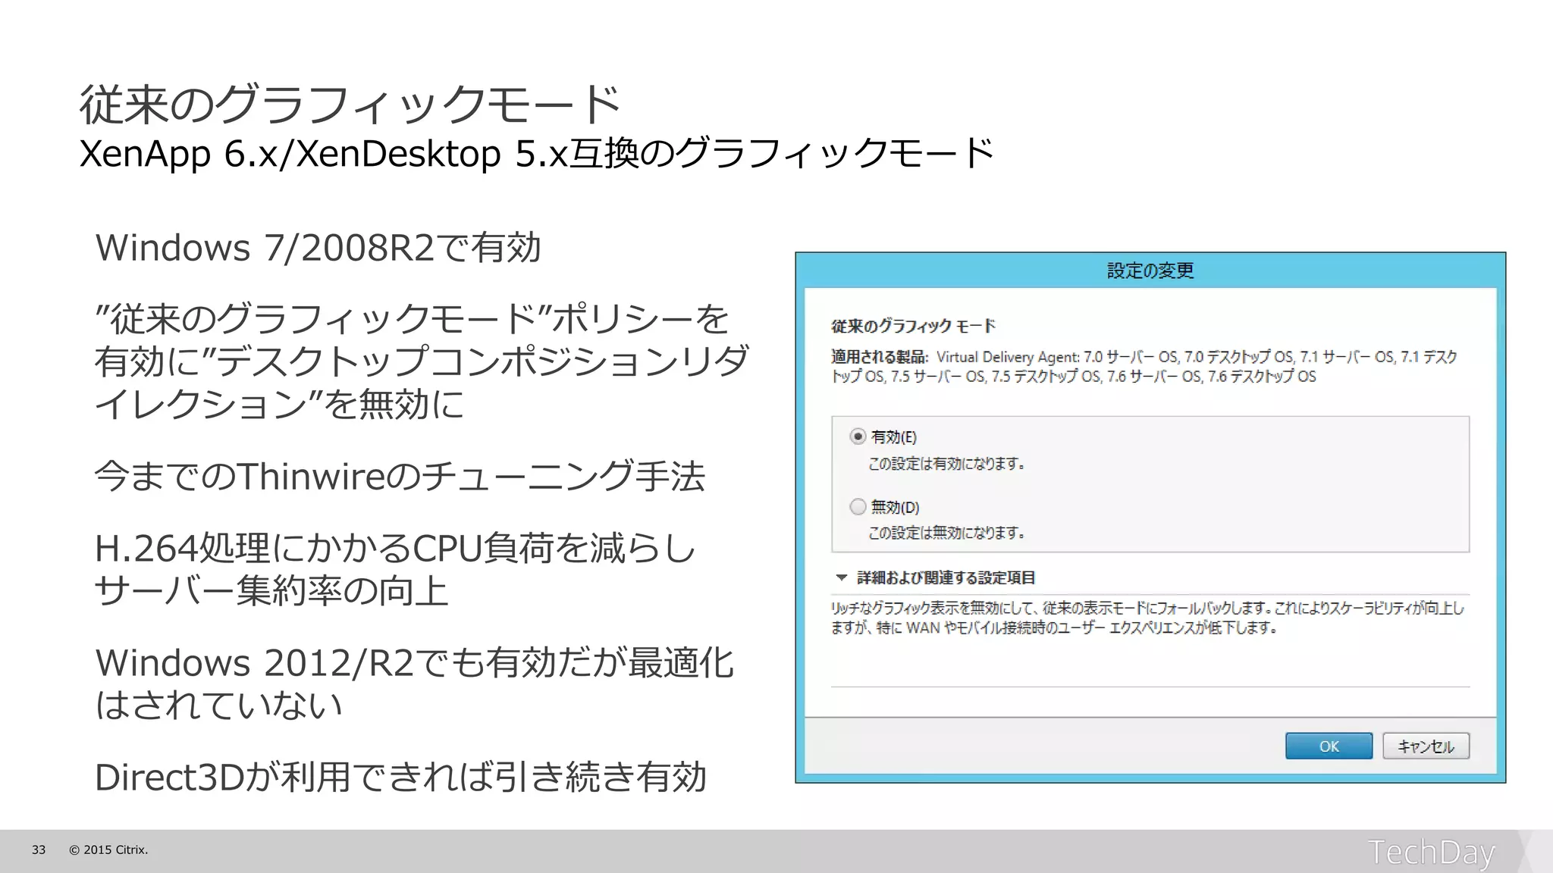Click the 設定の変更 dialog title
Image resolution: width=1553 pixels, height=873 pixels.
point(1150,271)
